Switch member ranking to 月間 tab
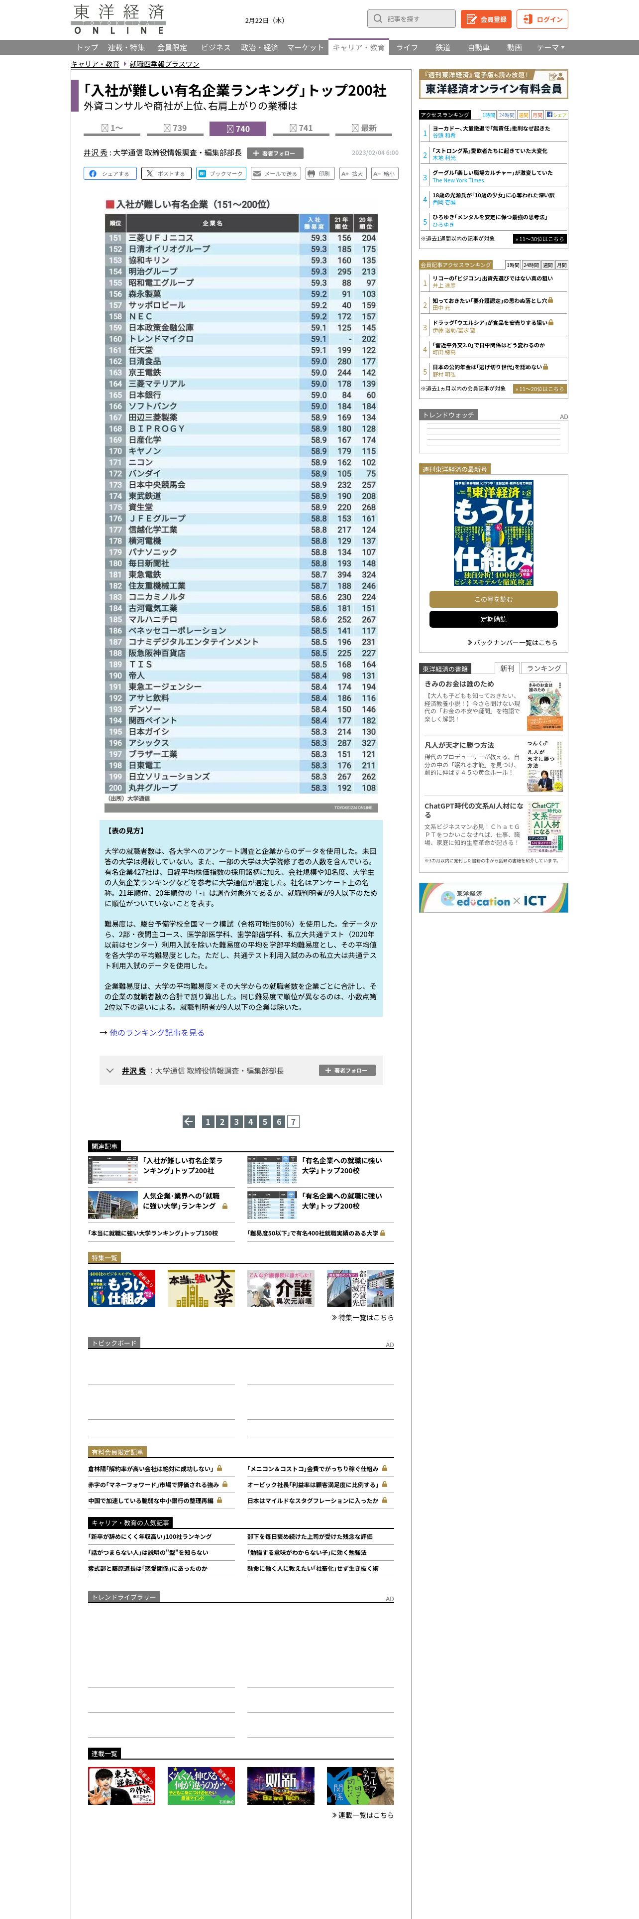Screen dimensions: 639x1919 562,265
